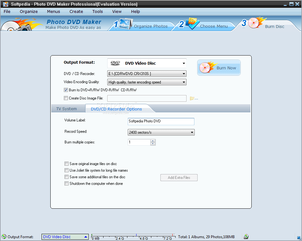Click the browse folder icon for disc image
This screenshot has width=302, height=241.
click(x=194, y=99)
